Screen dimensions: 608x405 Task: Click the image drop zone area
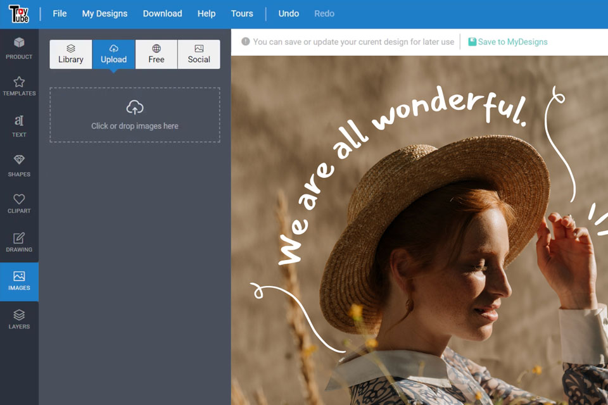pyautogui.click(x=134, y=115)
